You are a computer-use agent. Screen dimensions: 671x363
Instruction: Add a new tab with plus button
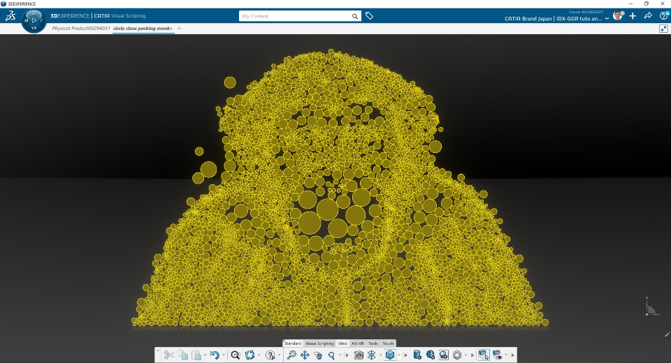pyautogui.click(x=180, y=28)
